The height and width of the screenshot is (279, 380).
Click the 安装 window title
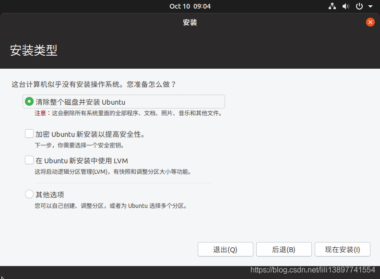coord(190,23)
